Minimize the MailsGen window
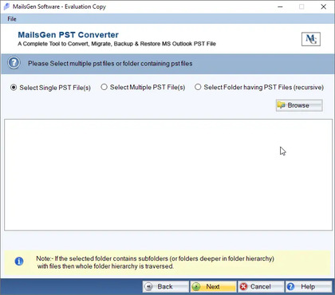 [280, 6]
